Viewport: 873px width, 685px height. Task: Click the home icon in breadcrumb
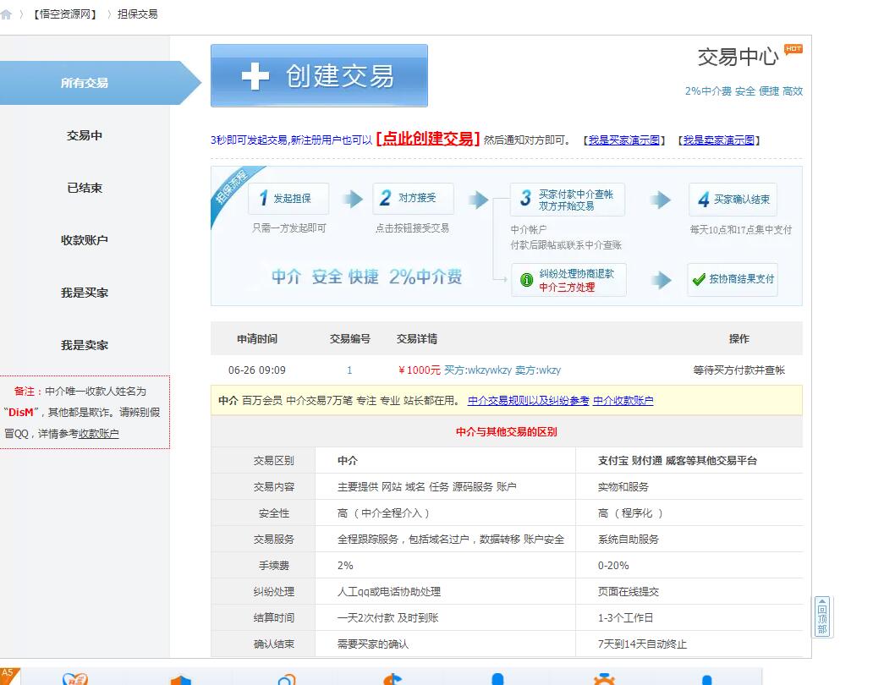click(6, 14)
